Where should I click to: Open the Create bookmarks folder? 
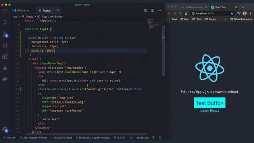[x=210, y=19]
